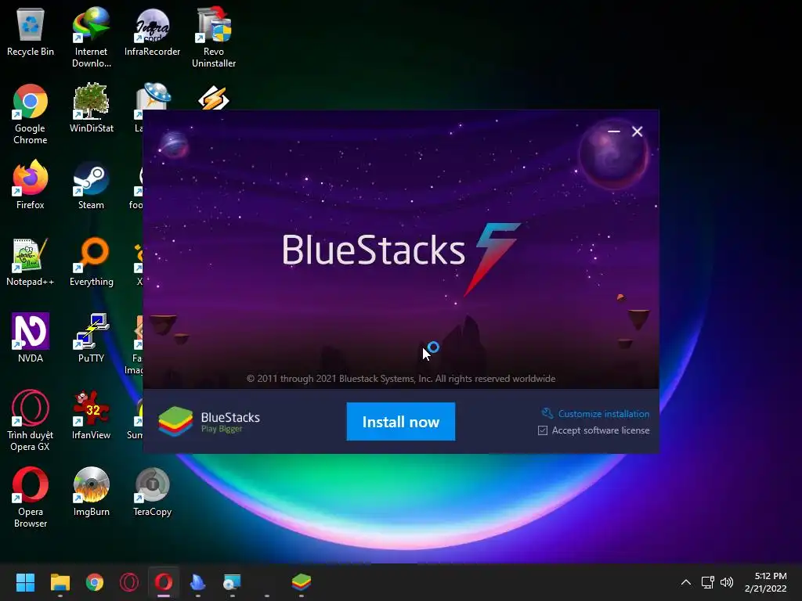Select the InfraRecorder desktop icon
Viewport: 802px width, 601px height.
pos(153,32)
